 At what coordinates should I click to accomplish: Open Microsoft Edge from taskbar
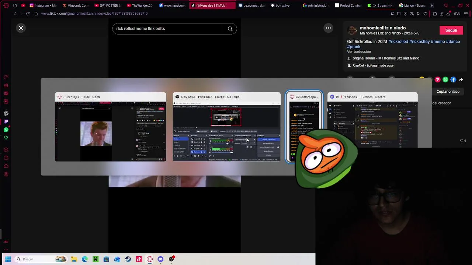(x=85, y=259)
